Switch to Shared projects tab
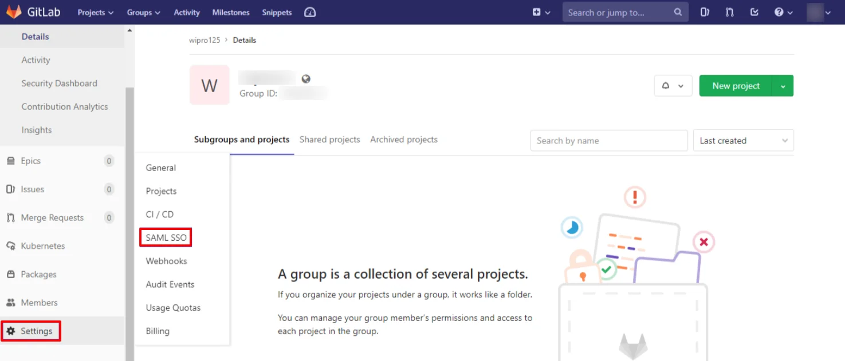This screenshot has height=361, width=845. [x=329, y=140]
